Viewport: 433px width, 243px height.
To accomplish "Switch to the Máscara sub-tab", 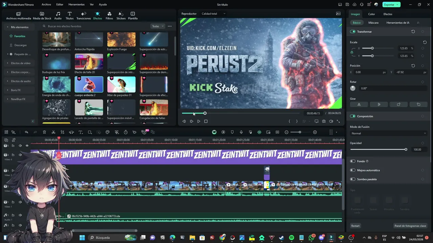I will 373,23.
